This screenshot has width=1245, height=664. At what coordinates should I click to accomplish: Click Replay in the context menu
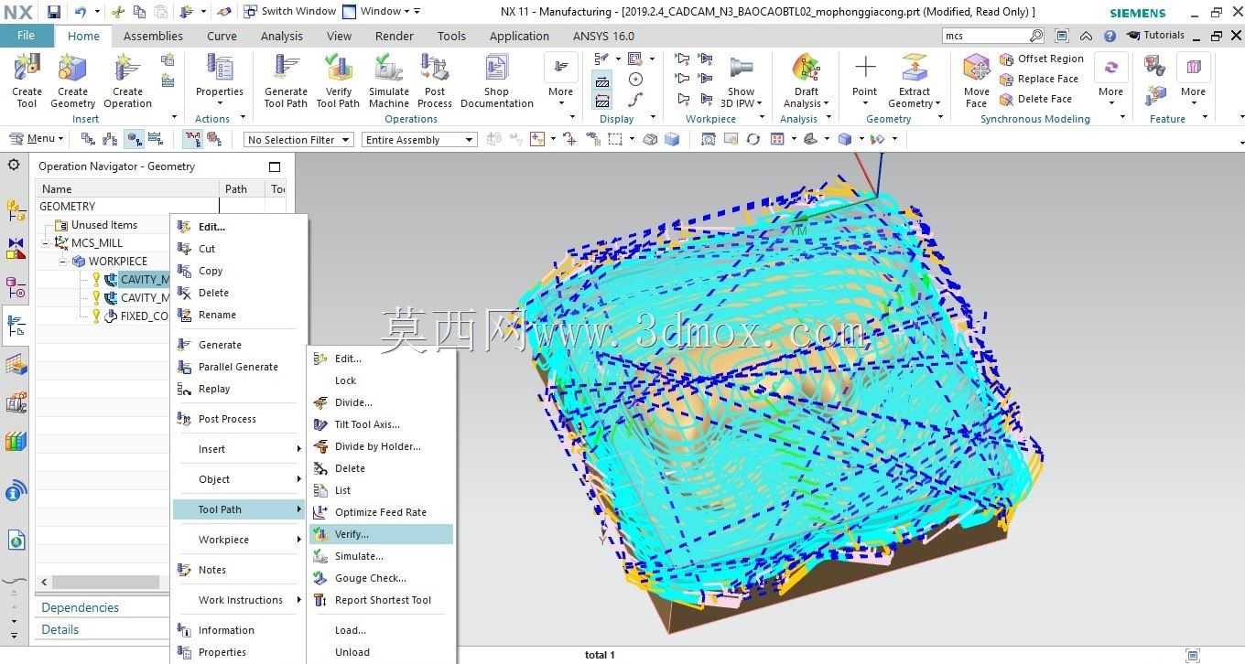[238, 389]
